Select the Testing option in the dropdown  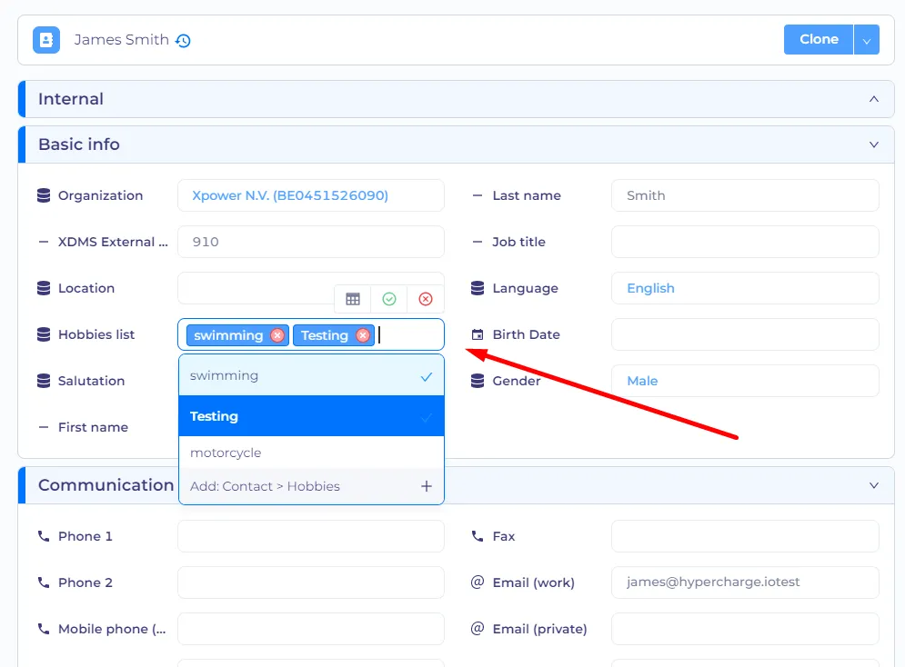[x=311, y=416]
